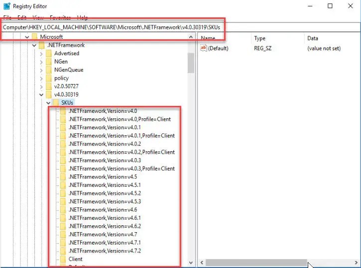The height and width of the screenshot is (268, 361).
Task: Select the SKUs folder icon
Action: pos(56,103)
